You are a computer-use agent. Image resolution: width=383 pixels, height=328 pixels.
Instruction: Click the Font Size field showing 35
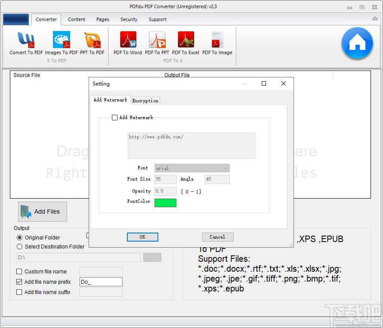pyautogui.click(x=165, y=179)
